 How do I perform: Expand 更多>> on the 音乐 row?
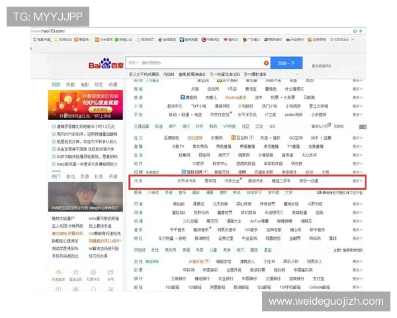[357, 230]
